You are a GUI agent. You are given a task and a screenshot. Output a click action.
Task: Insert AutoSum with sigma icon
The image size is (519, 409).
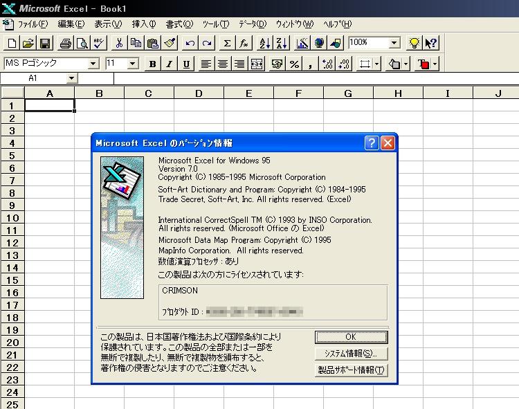(227, 44)
